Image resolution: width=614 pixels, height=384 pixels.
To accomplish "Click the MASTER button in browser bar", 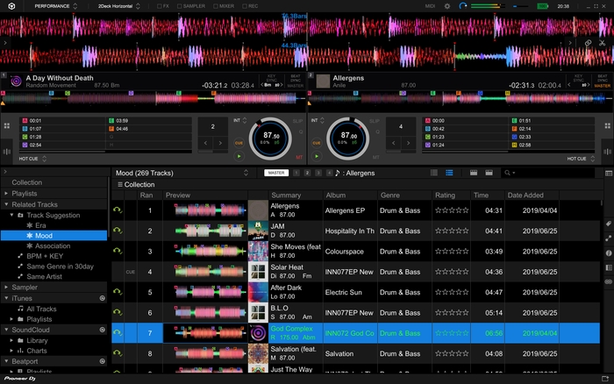I will pyautogui.click(x=276, y=173).
